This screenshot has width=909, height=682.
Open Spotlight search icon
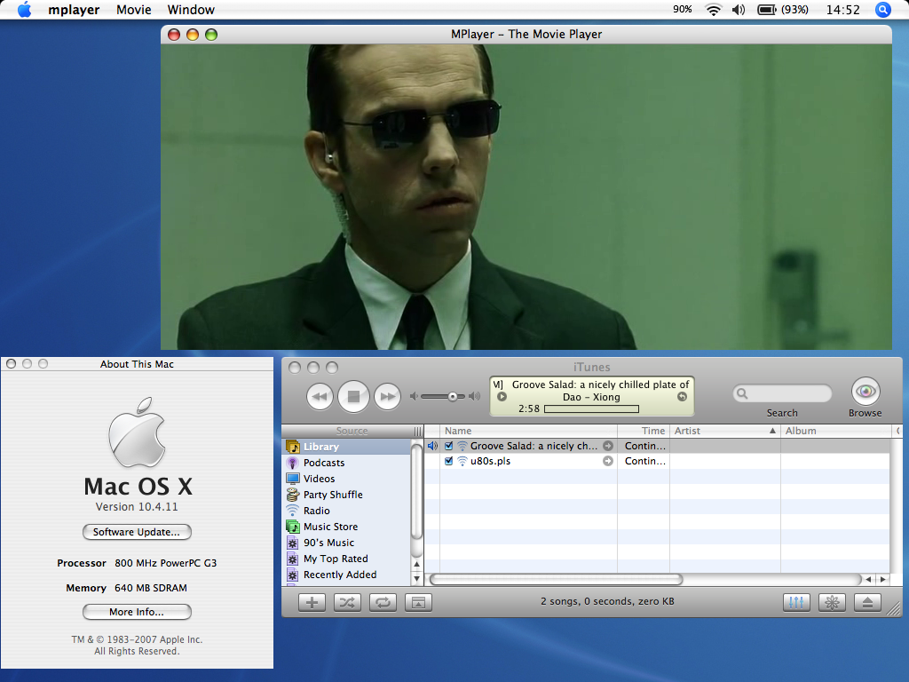[x=883, y=9]
